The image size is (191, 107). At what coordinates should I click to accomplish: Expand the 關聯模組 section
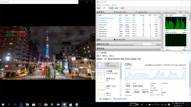click(158, 49)
